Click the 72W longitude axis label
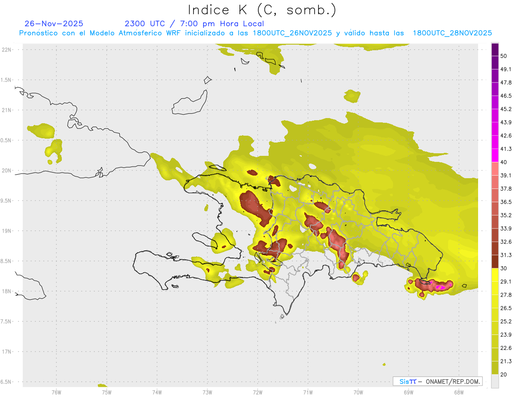This screenshot has height=398, width=515. (x=257, y=392)
